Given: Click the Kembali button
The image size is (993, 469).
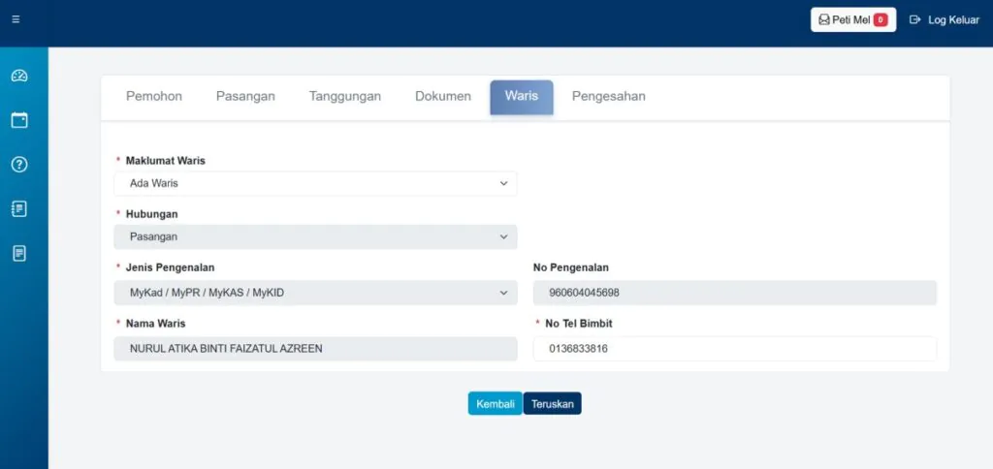Looking at the screenshot, I should click(x=496, y=404).
